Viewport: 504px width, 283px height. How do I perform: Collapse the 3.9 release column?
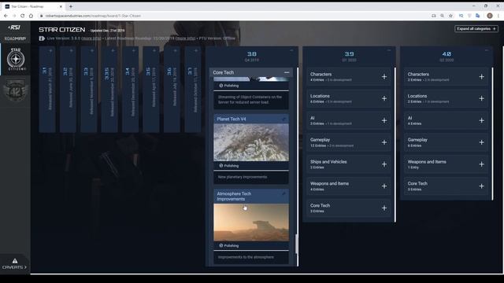coord(389,50)
